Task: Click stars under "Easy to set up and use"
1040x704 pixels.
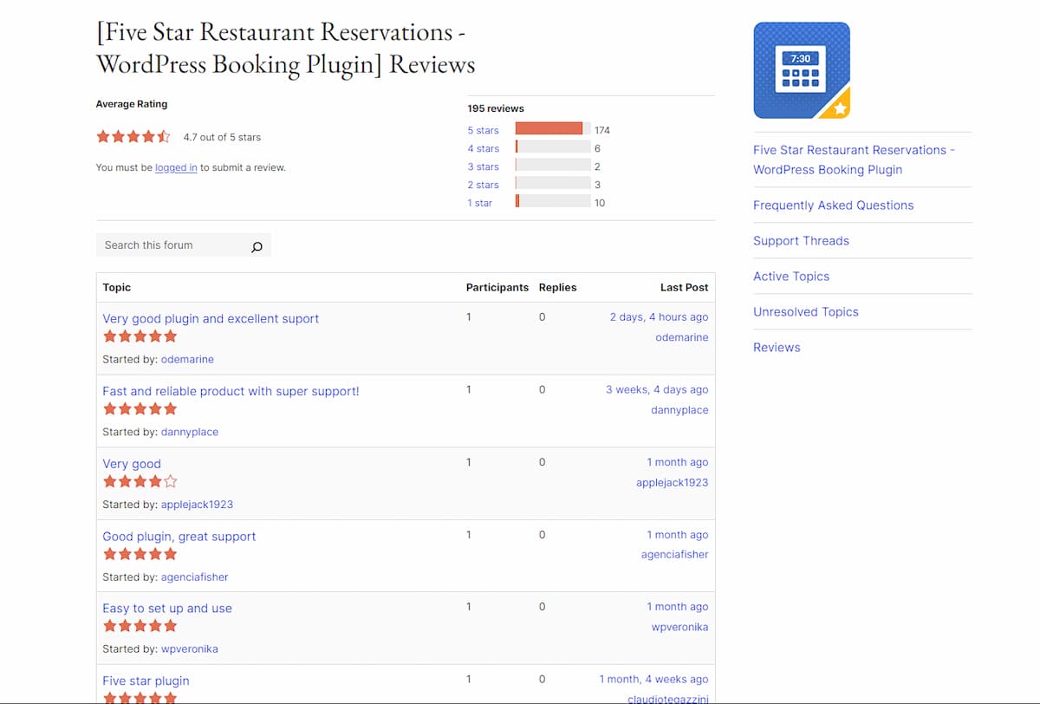Action: coord(140,625)
